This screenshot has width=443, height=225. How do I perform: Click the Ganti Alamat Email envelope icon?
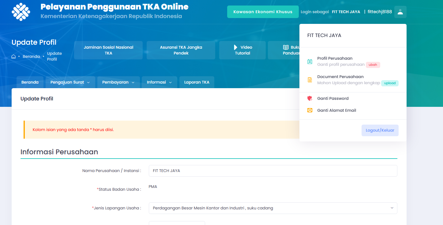click(310, 110)
